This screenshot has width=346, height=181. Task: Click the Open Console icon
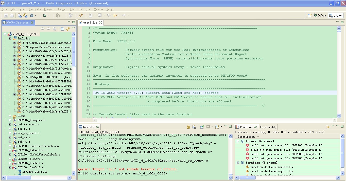217,127
